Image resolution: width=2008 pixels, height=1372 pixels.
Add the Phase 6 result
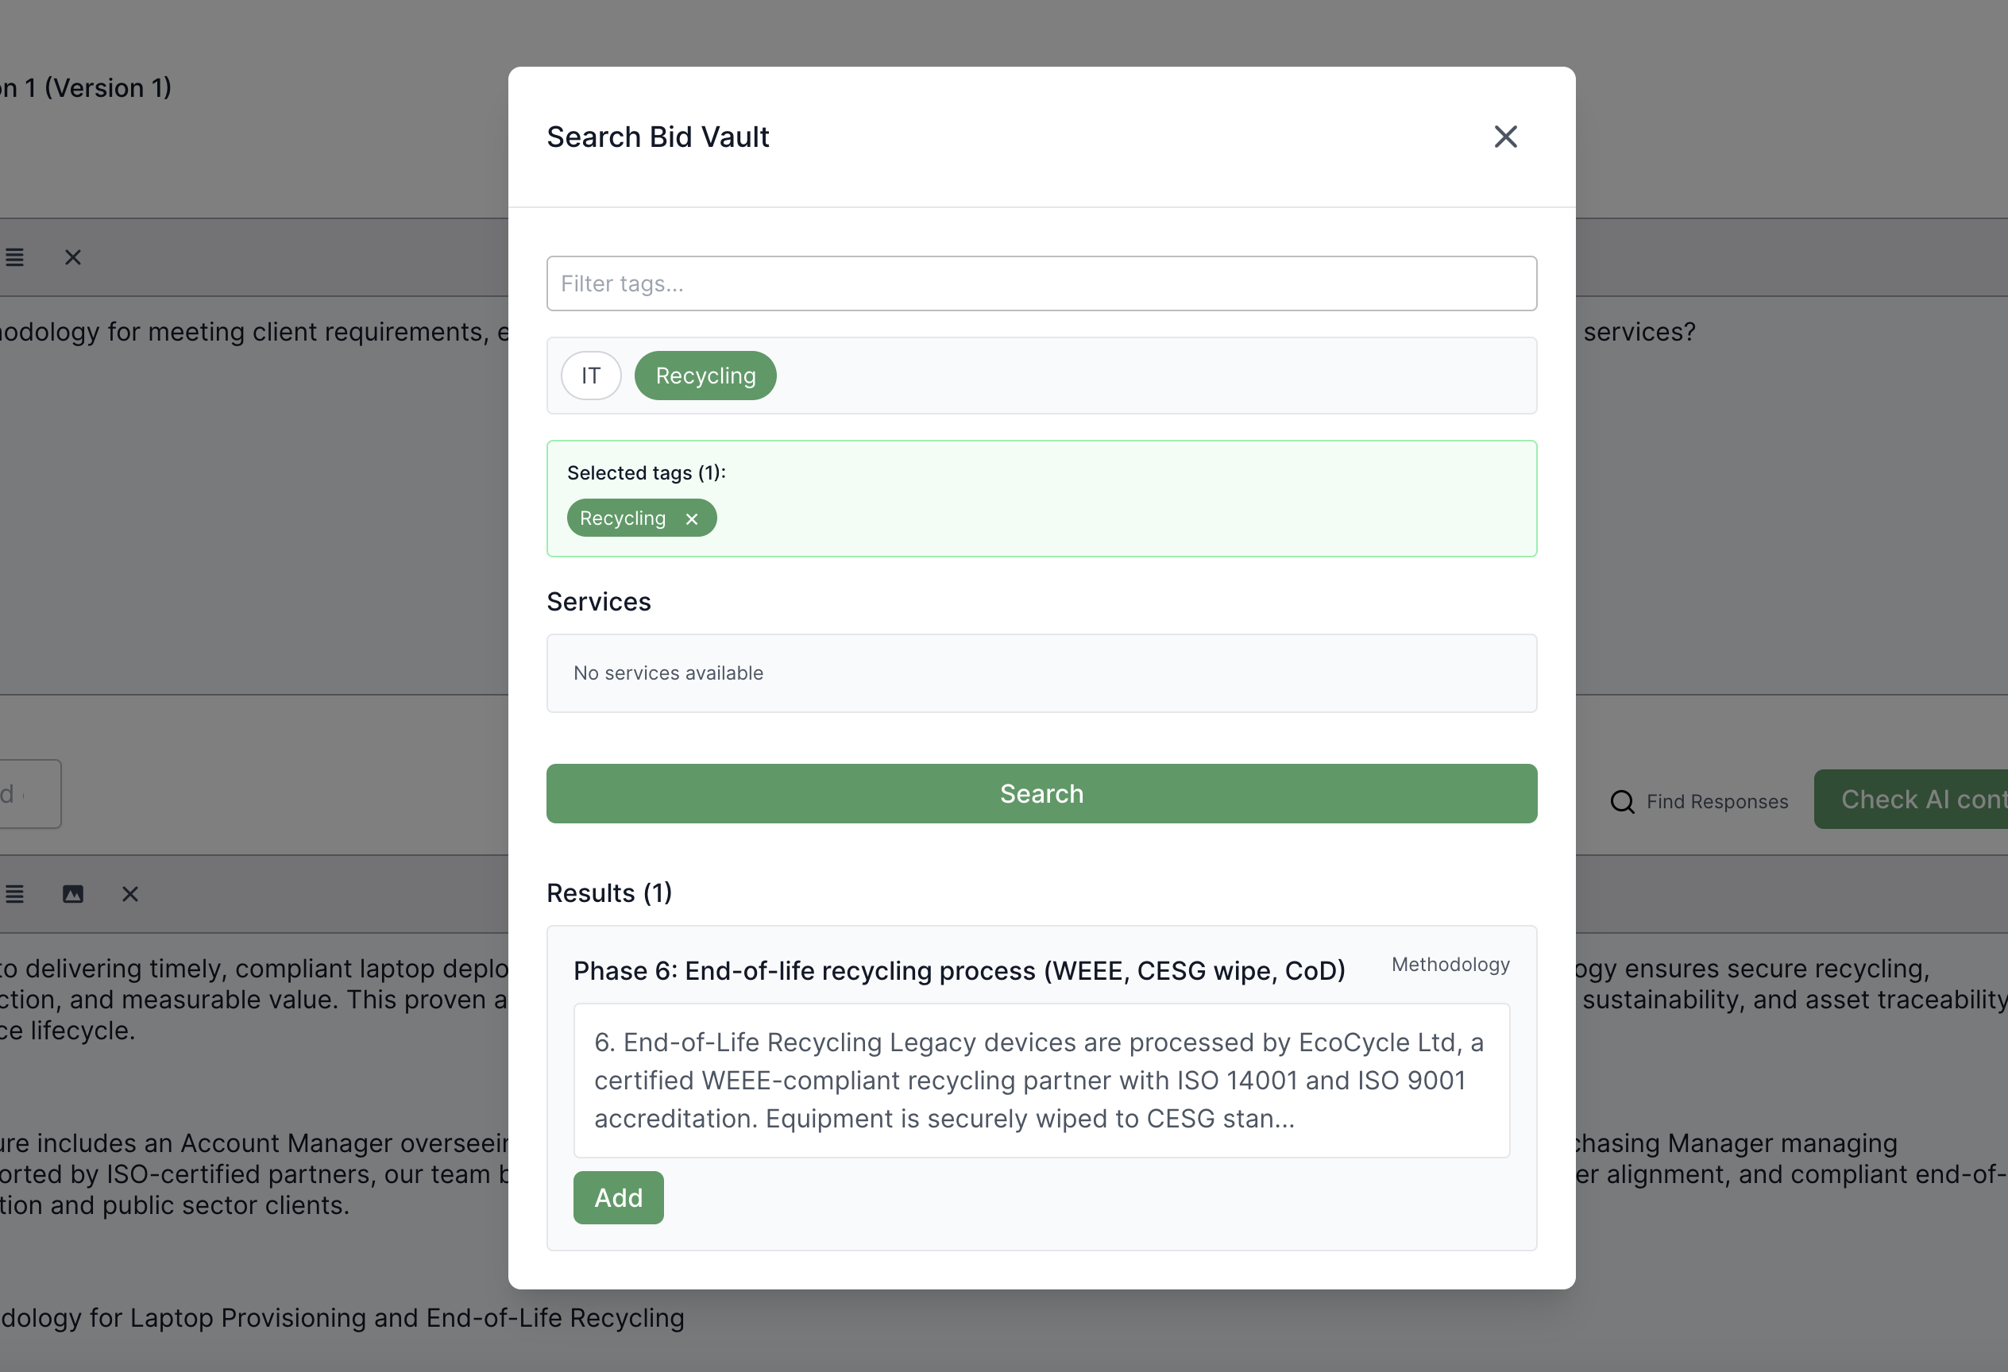[618, 1197]
